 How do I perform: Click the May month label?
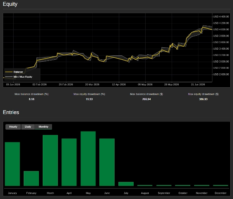(88, 193)
